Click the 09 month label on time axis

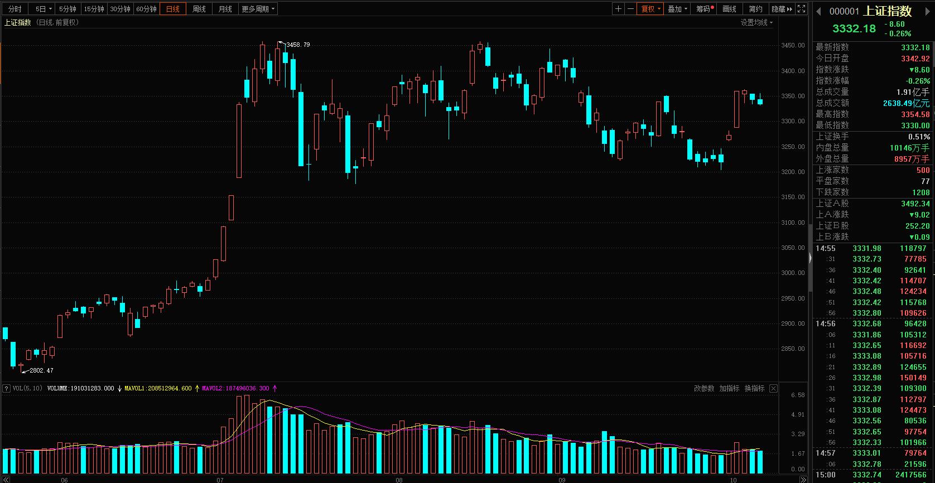[561, 480]
